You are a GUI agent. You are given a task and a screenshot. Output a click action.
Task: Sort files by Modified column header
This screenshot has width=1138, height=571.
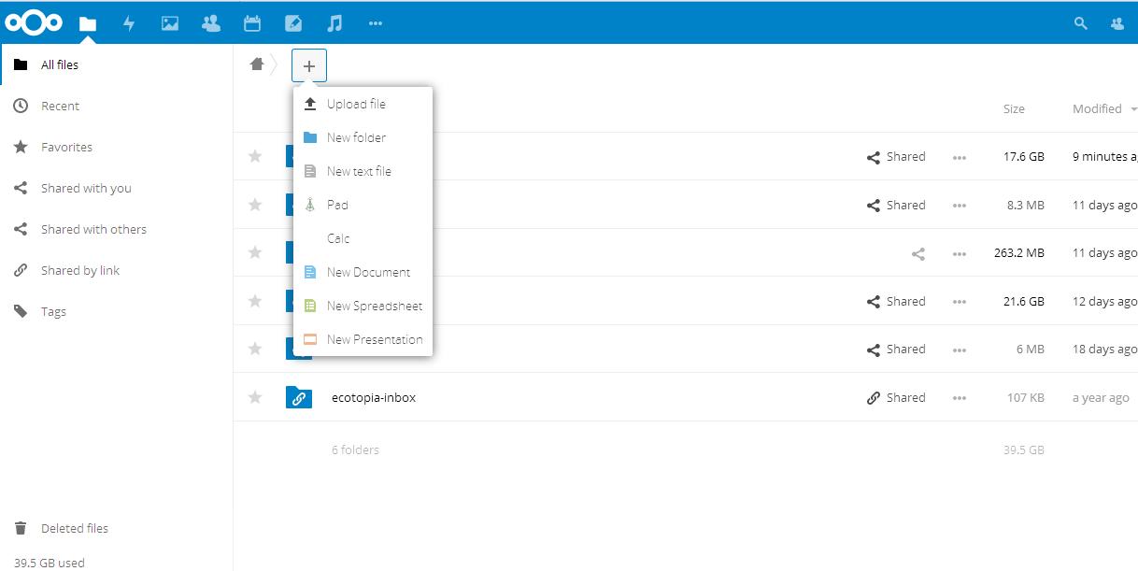(1097, 108)
